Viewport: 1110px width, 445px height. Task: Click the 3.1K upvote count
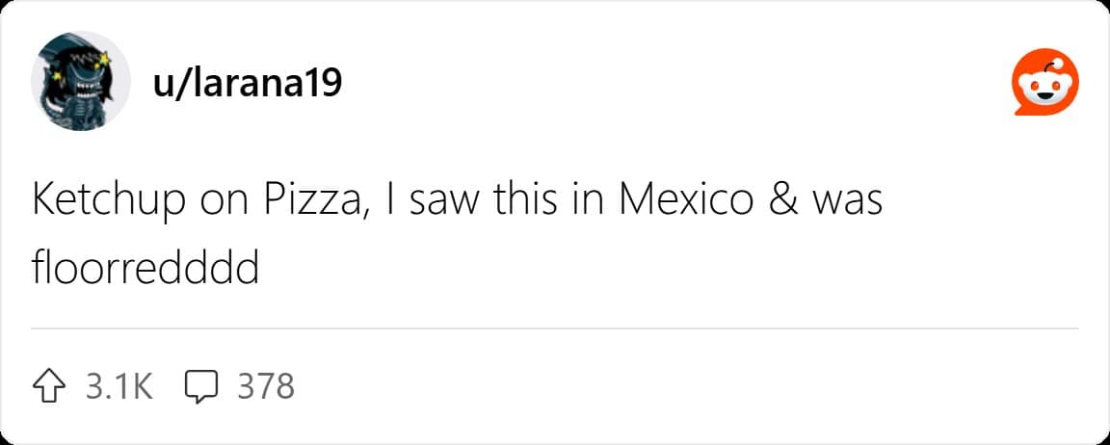119,386
